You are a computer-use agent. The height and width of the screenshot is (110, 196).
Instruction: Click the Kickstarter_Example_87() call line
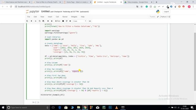(x=53, y=95)
